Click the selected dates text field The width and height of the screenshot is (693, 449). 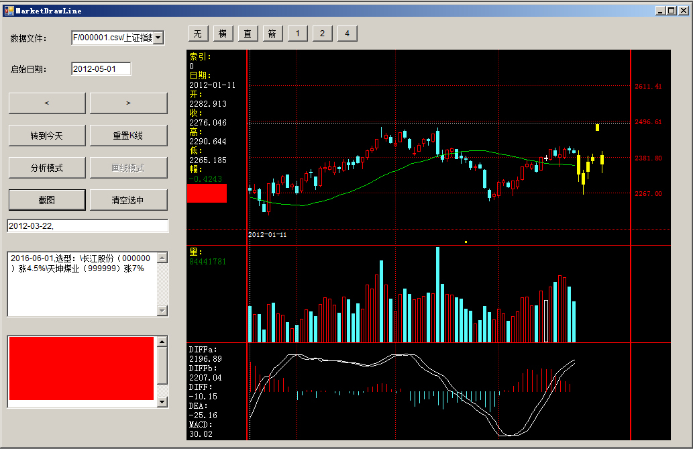pos(87,226)
